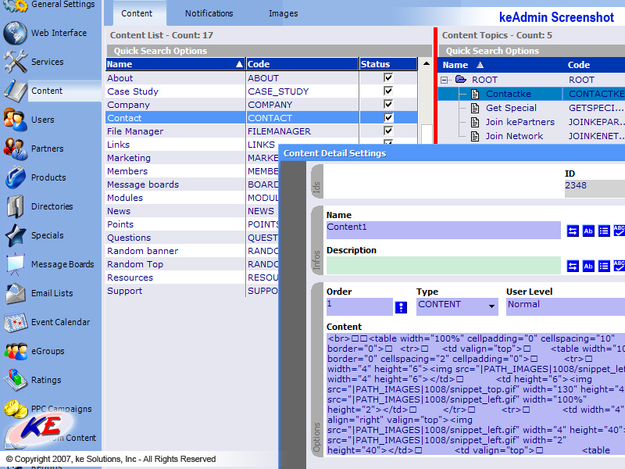This screenshot has height=469, width=625.
Task: Open the Ratings icon in the sidebar
Action: pos(15,380)
